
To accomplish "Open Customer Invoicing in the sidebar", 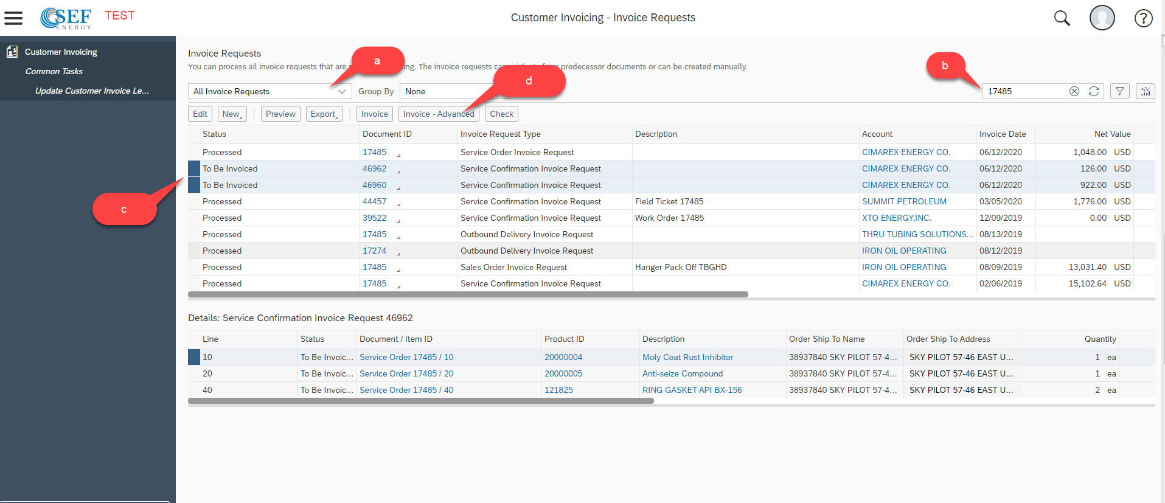I will coord(61,52).
